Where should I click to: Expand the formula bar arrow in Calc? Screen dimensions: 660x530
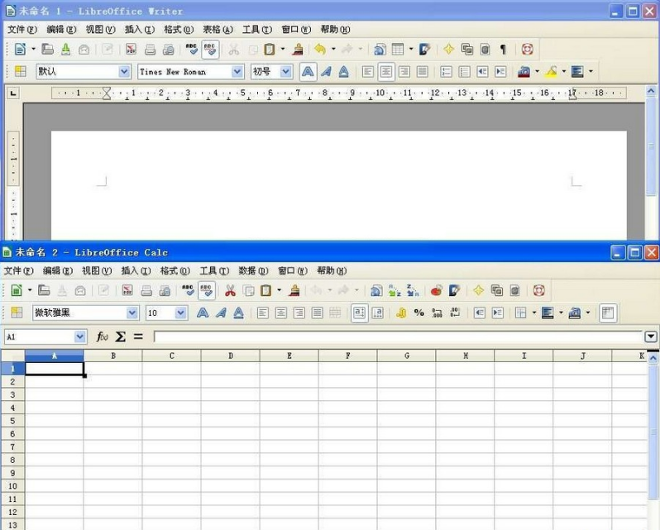(x=651, y=337)
